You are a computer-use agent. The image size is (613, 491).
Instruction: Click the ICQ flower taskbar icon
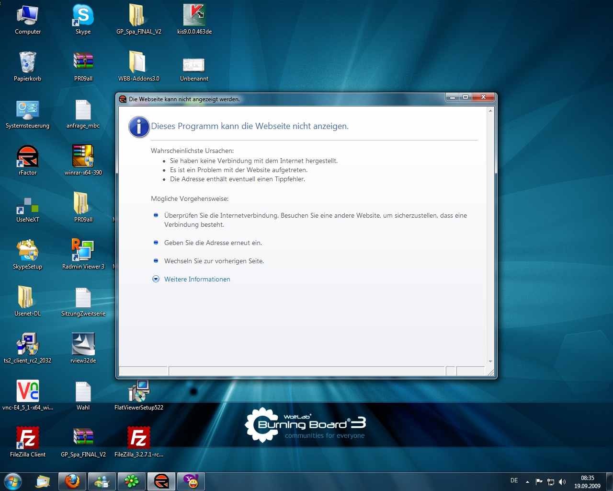pos(132,481)
